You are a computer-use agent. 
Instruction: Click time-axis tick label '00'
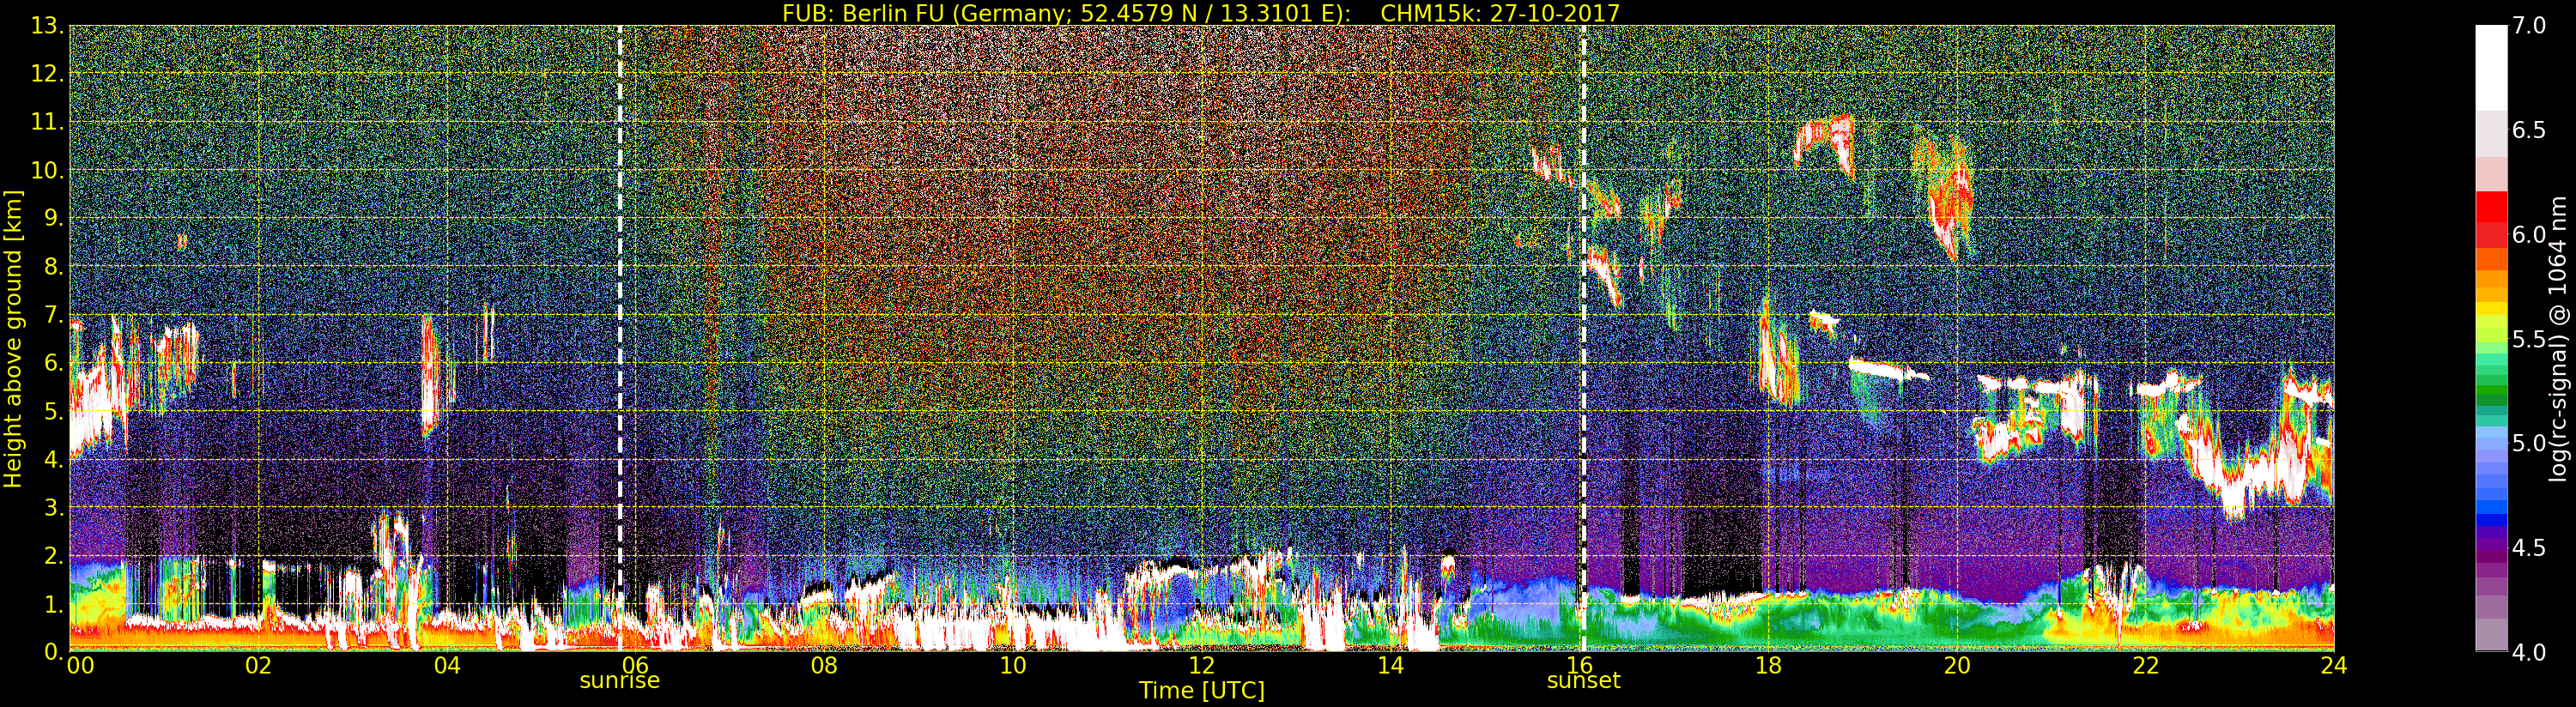point(80,665)
